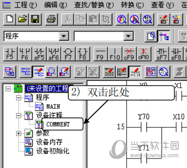
Task: Click the statement edit pencil icon
Action: [x=122, y=72]
